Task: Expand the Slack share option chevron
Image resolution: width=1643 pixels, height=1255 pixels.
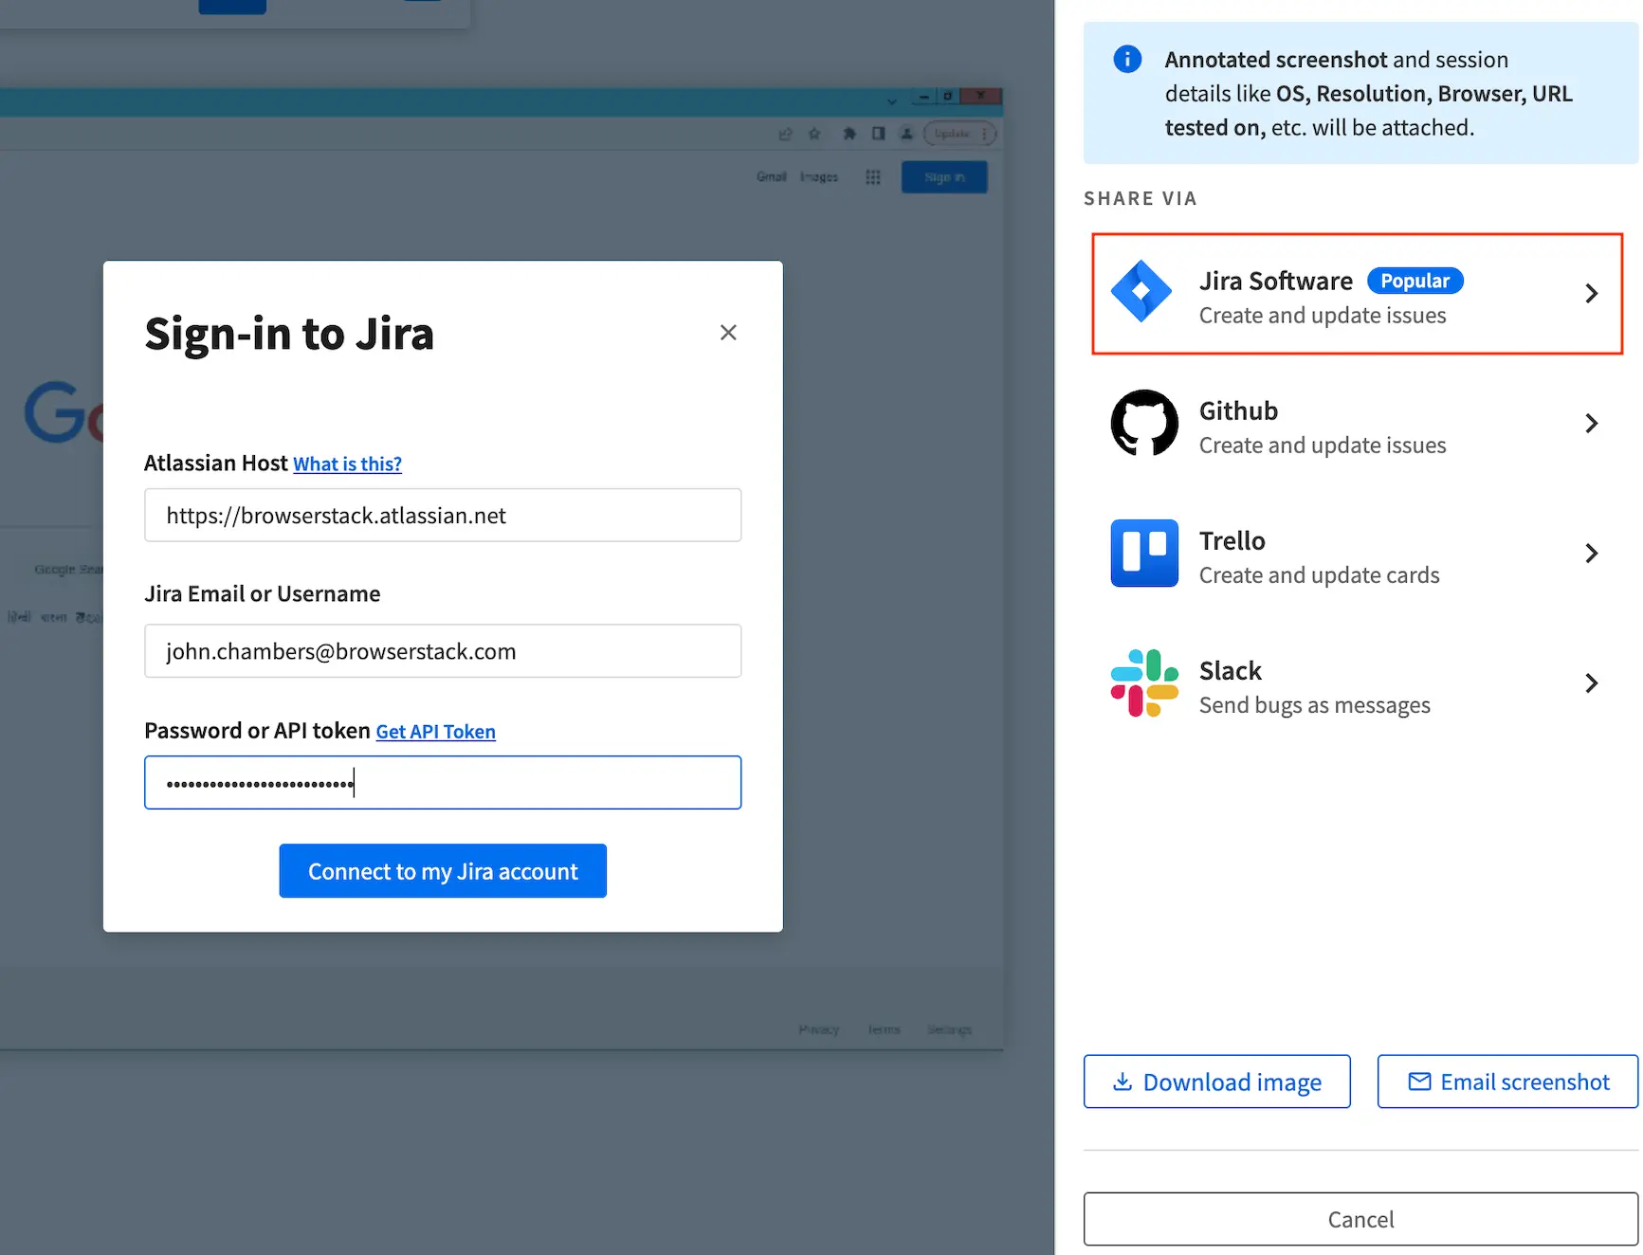Action: 1591,682
